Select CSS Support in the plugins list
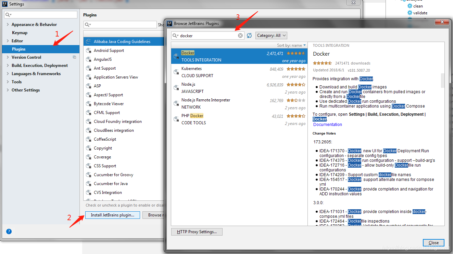This screenshot has width=453, height=254. point(124,166)
